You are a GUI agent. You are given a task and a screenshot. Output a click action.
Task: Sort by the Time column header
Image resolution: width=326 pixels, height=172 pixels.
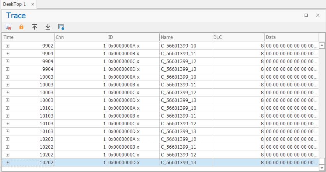click(x=27, y=37)
